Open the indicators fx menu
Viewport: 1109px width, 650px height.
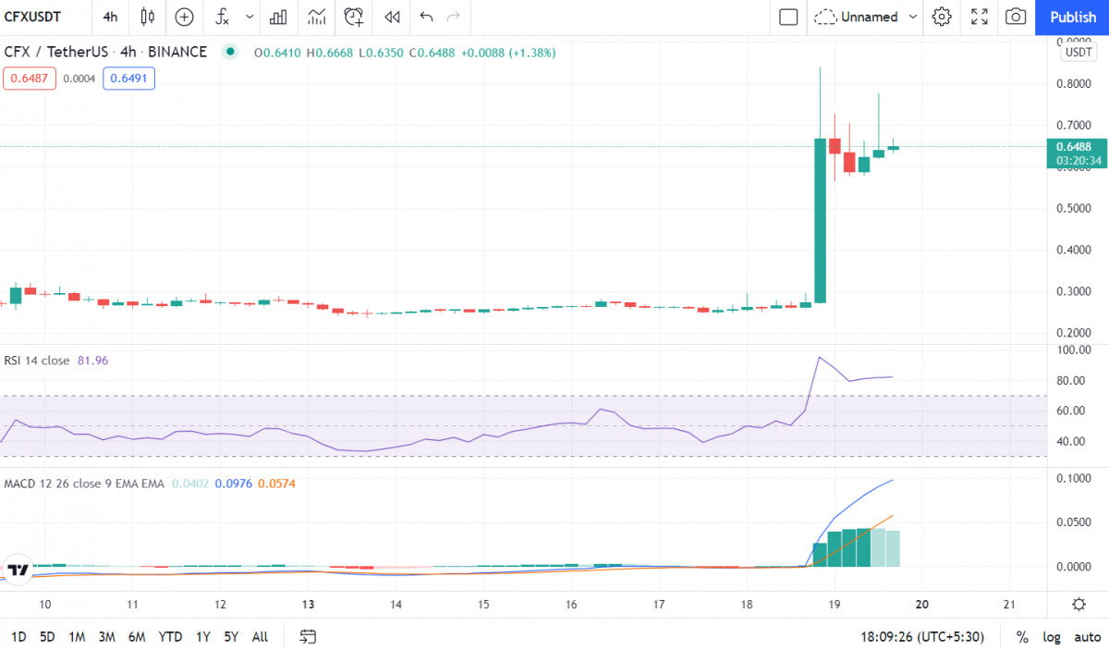pyautogui.click(x=222, y=17)
